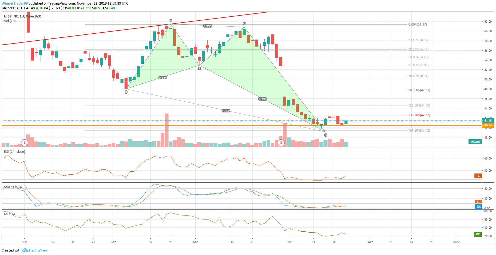Image resolution: width=496 pixels, height=255 pixels.
Task: Click the %K stochastic tag
Action: (x=478, y=207)
